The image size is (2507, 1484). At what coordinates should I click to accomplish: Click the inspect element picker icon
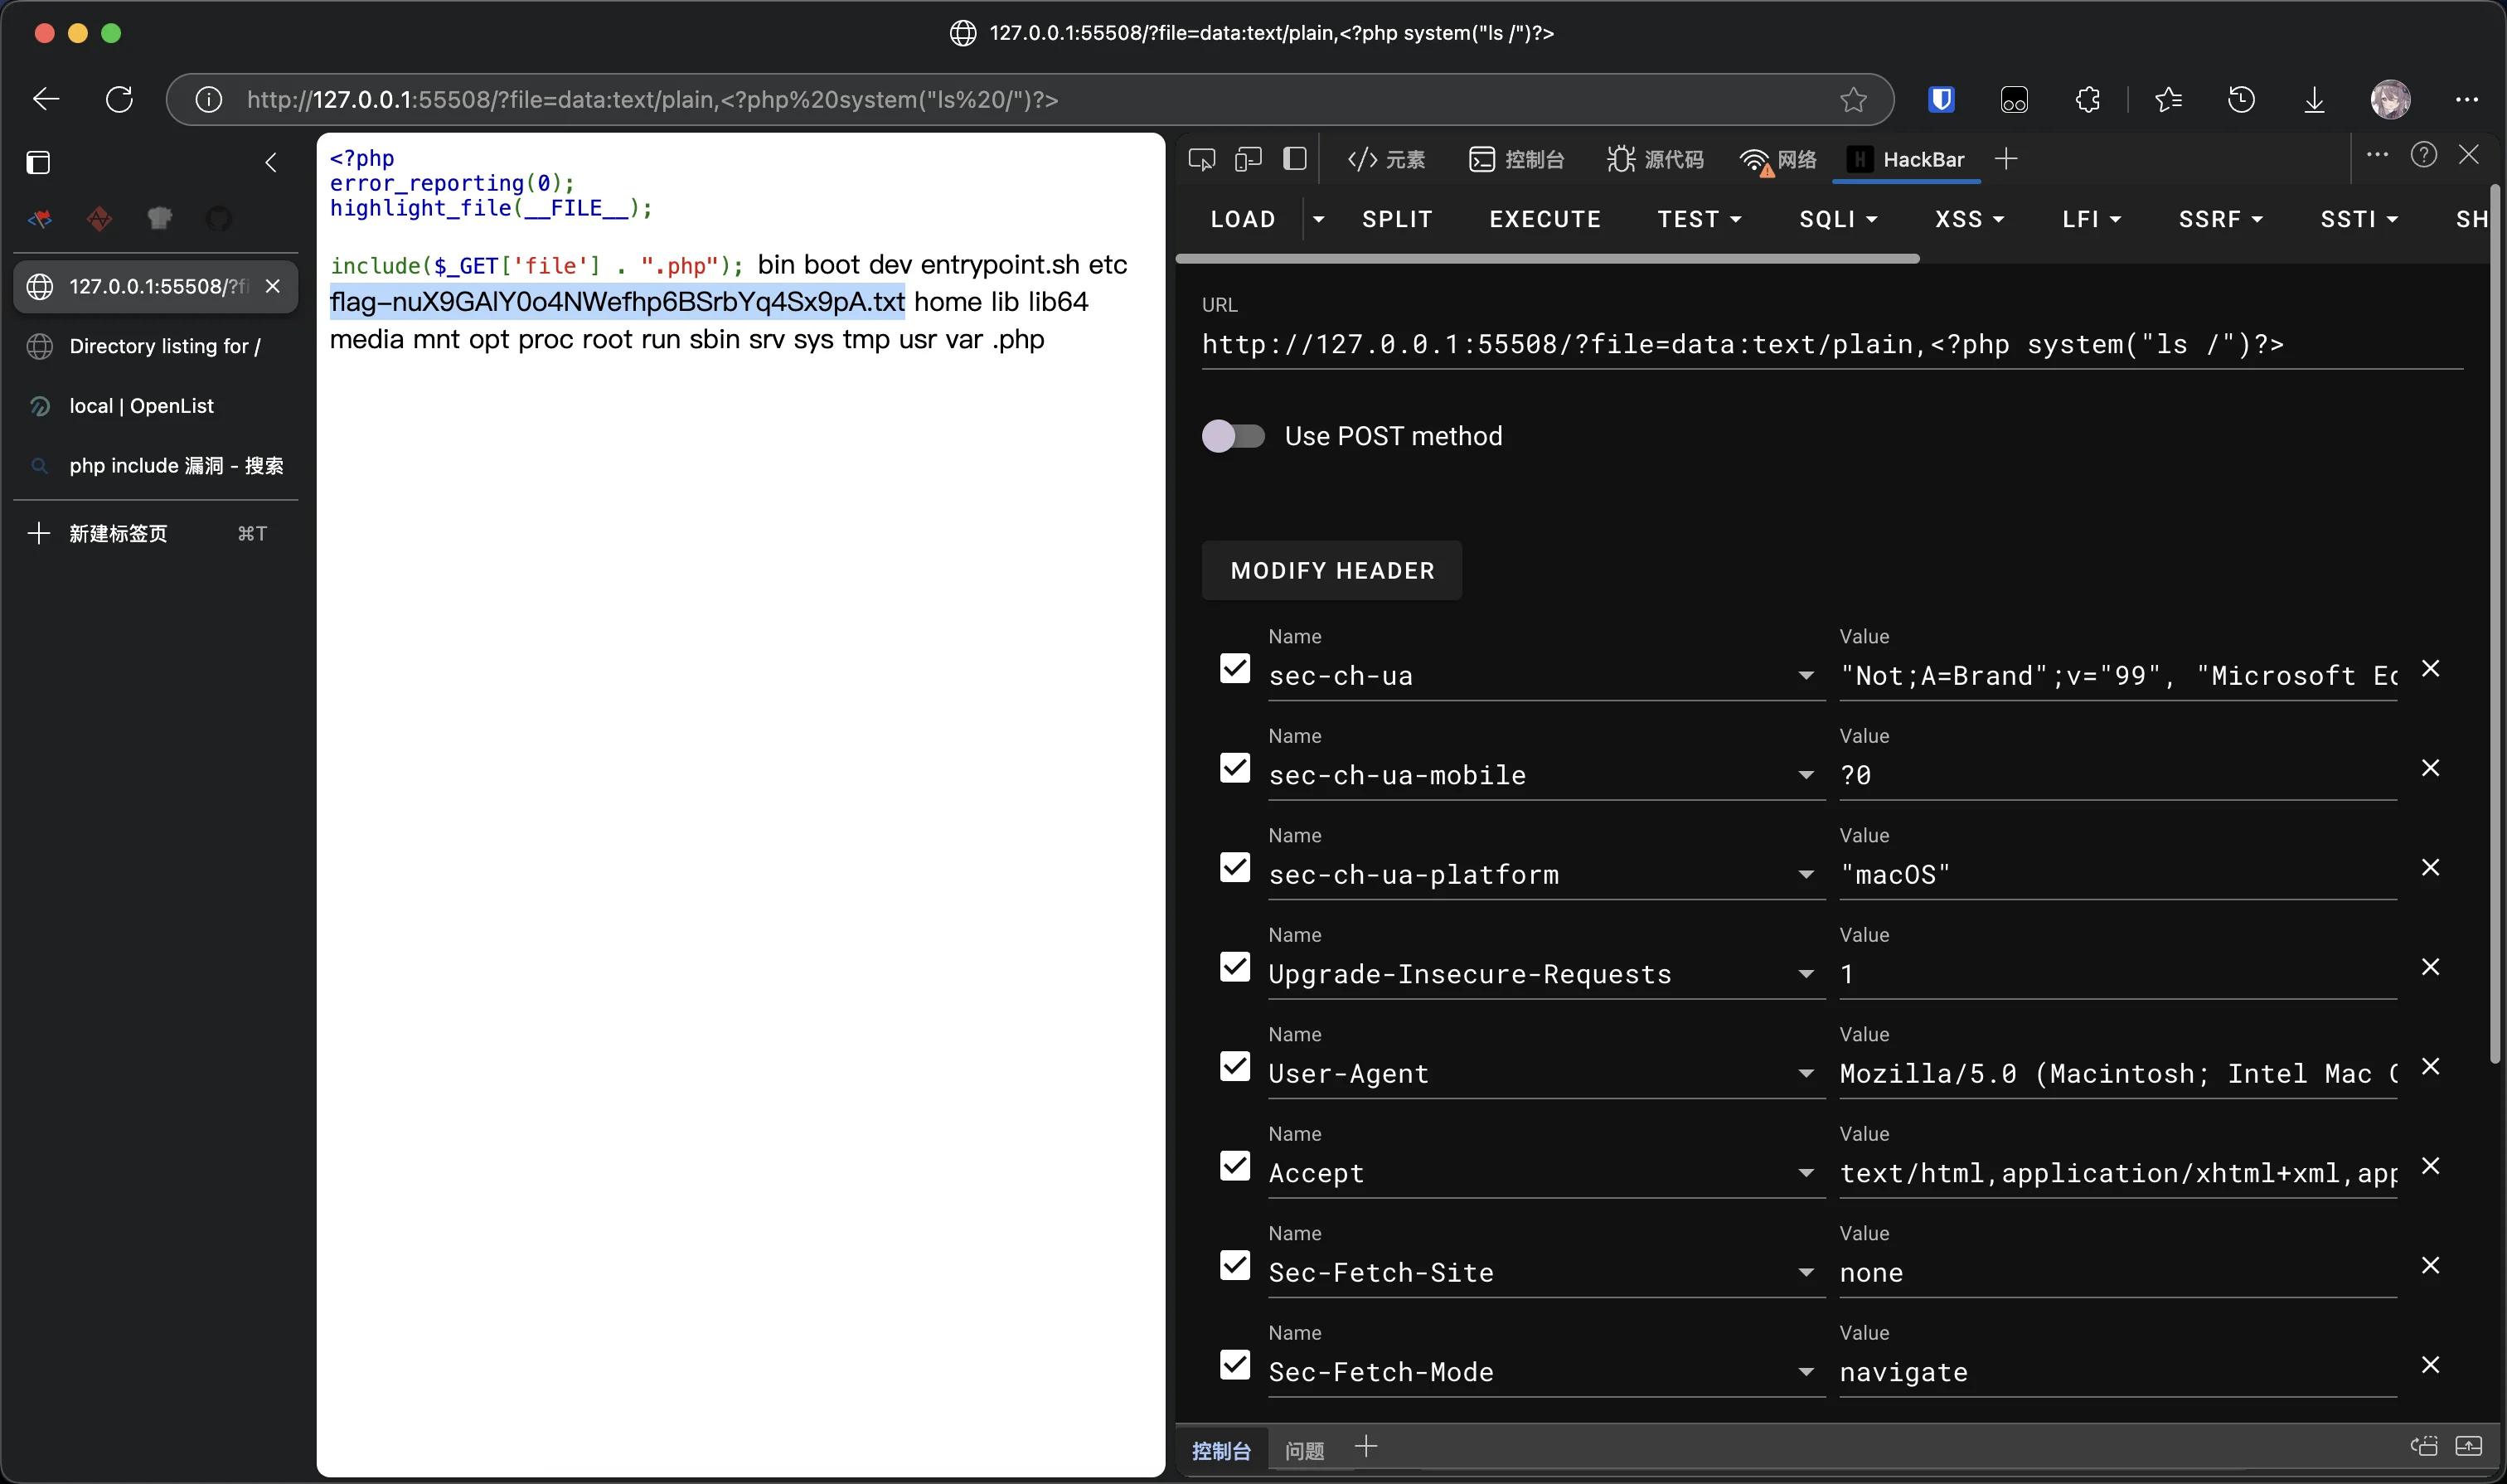pyautogui.click(x=1201, y=159)
